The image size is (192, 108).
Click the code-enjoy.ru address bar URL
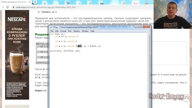[46, 7]
